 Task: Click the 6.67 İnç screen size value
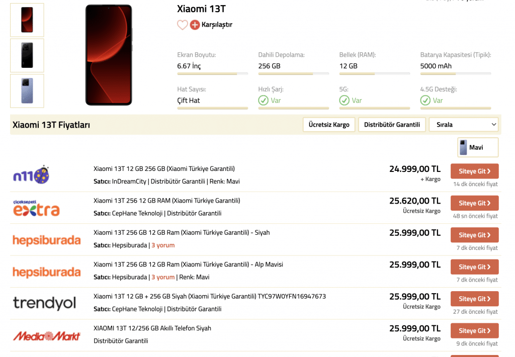(189, 66)
